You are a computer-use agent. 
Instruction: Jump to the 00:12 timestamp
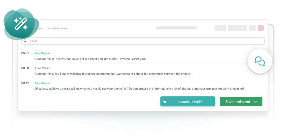tap(25, 83)
